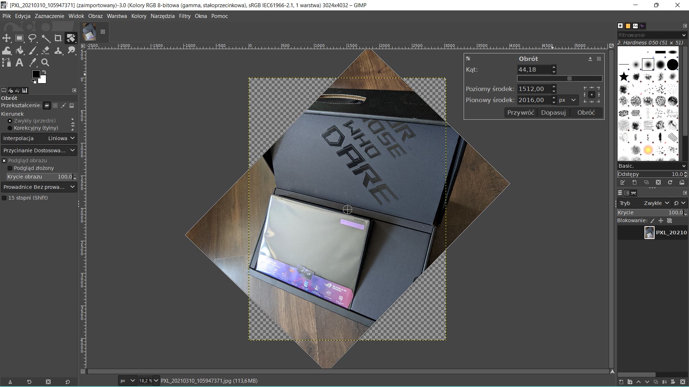Pick the Text tool
This screenshot has height=387, width=689.
(19, 63)
